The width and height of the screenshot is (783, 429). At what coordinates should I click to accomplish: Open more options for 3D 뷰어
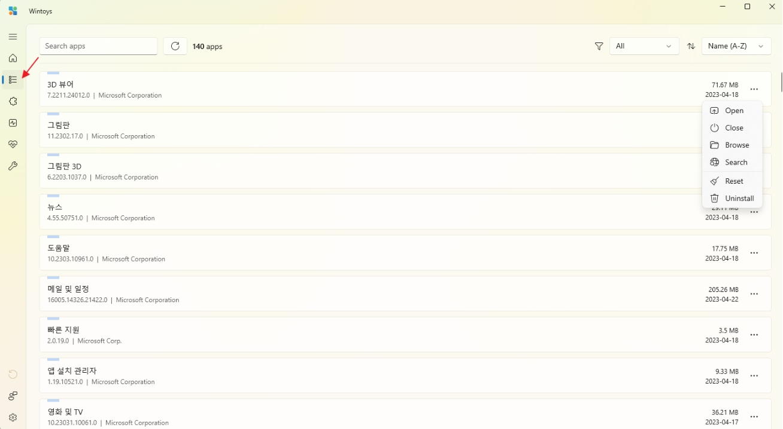(x=754, y=89)
